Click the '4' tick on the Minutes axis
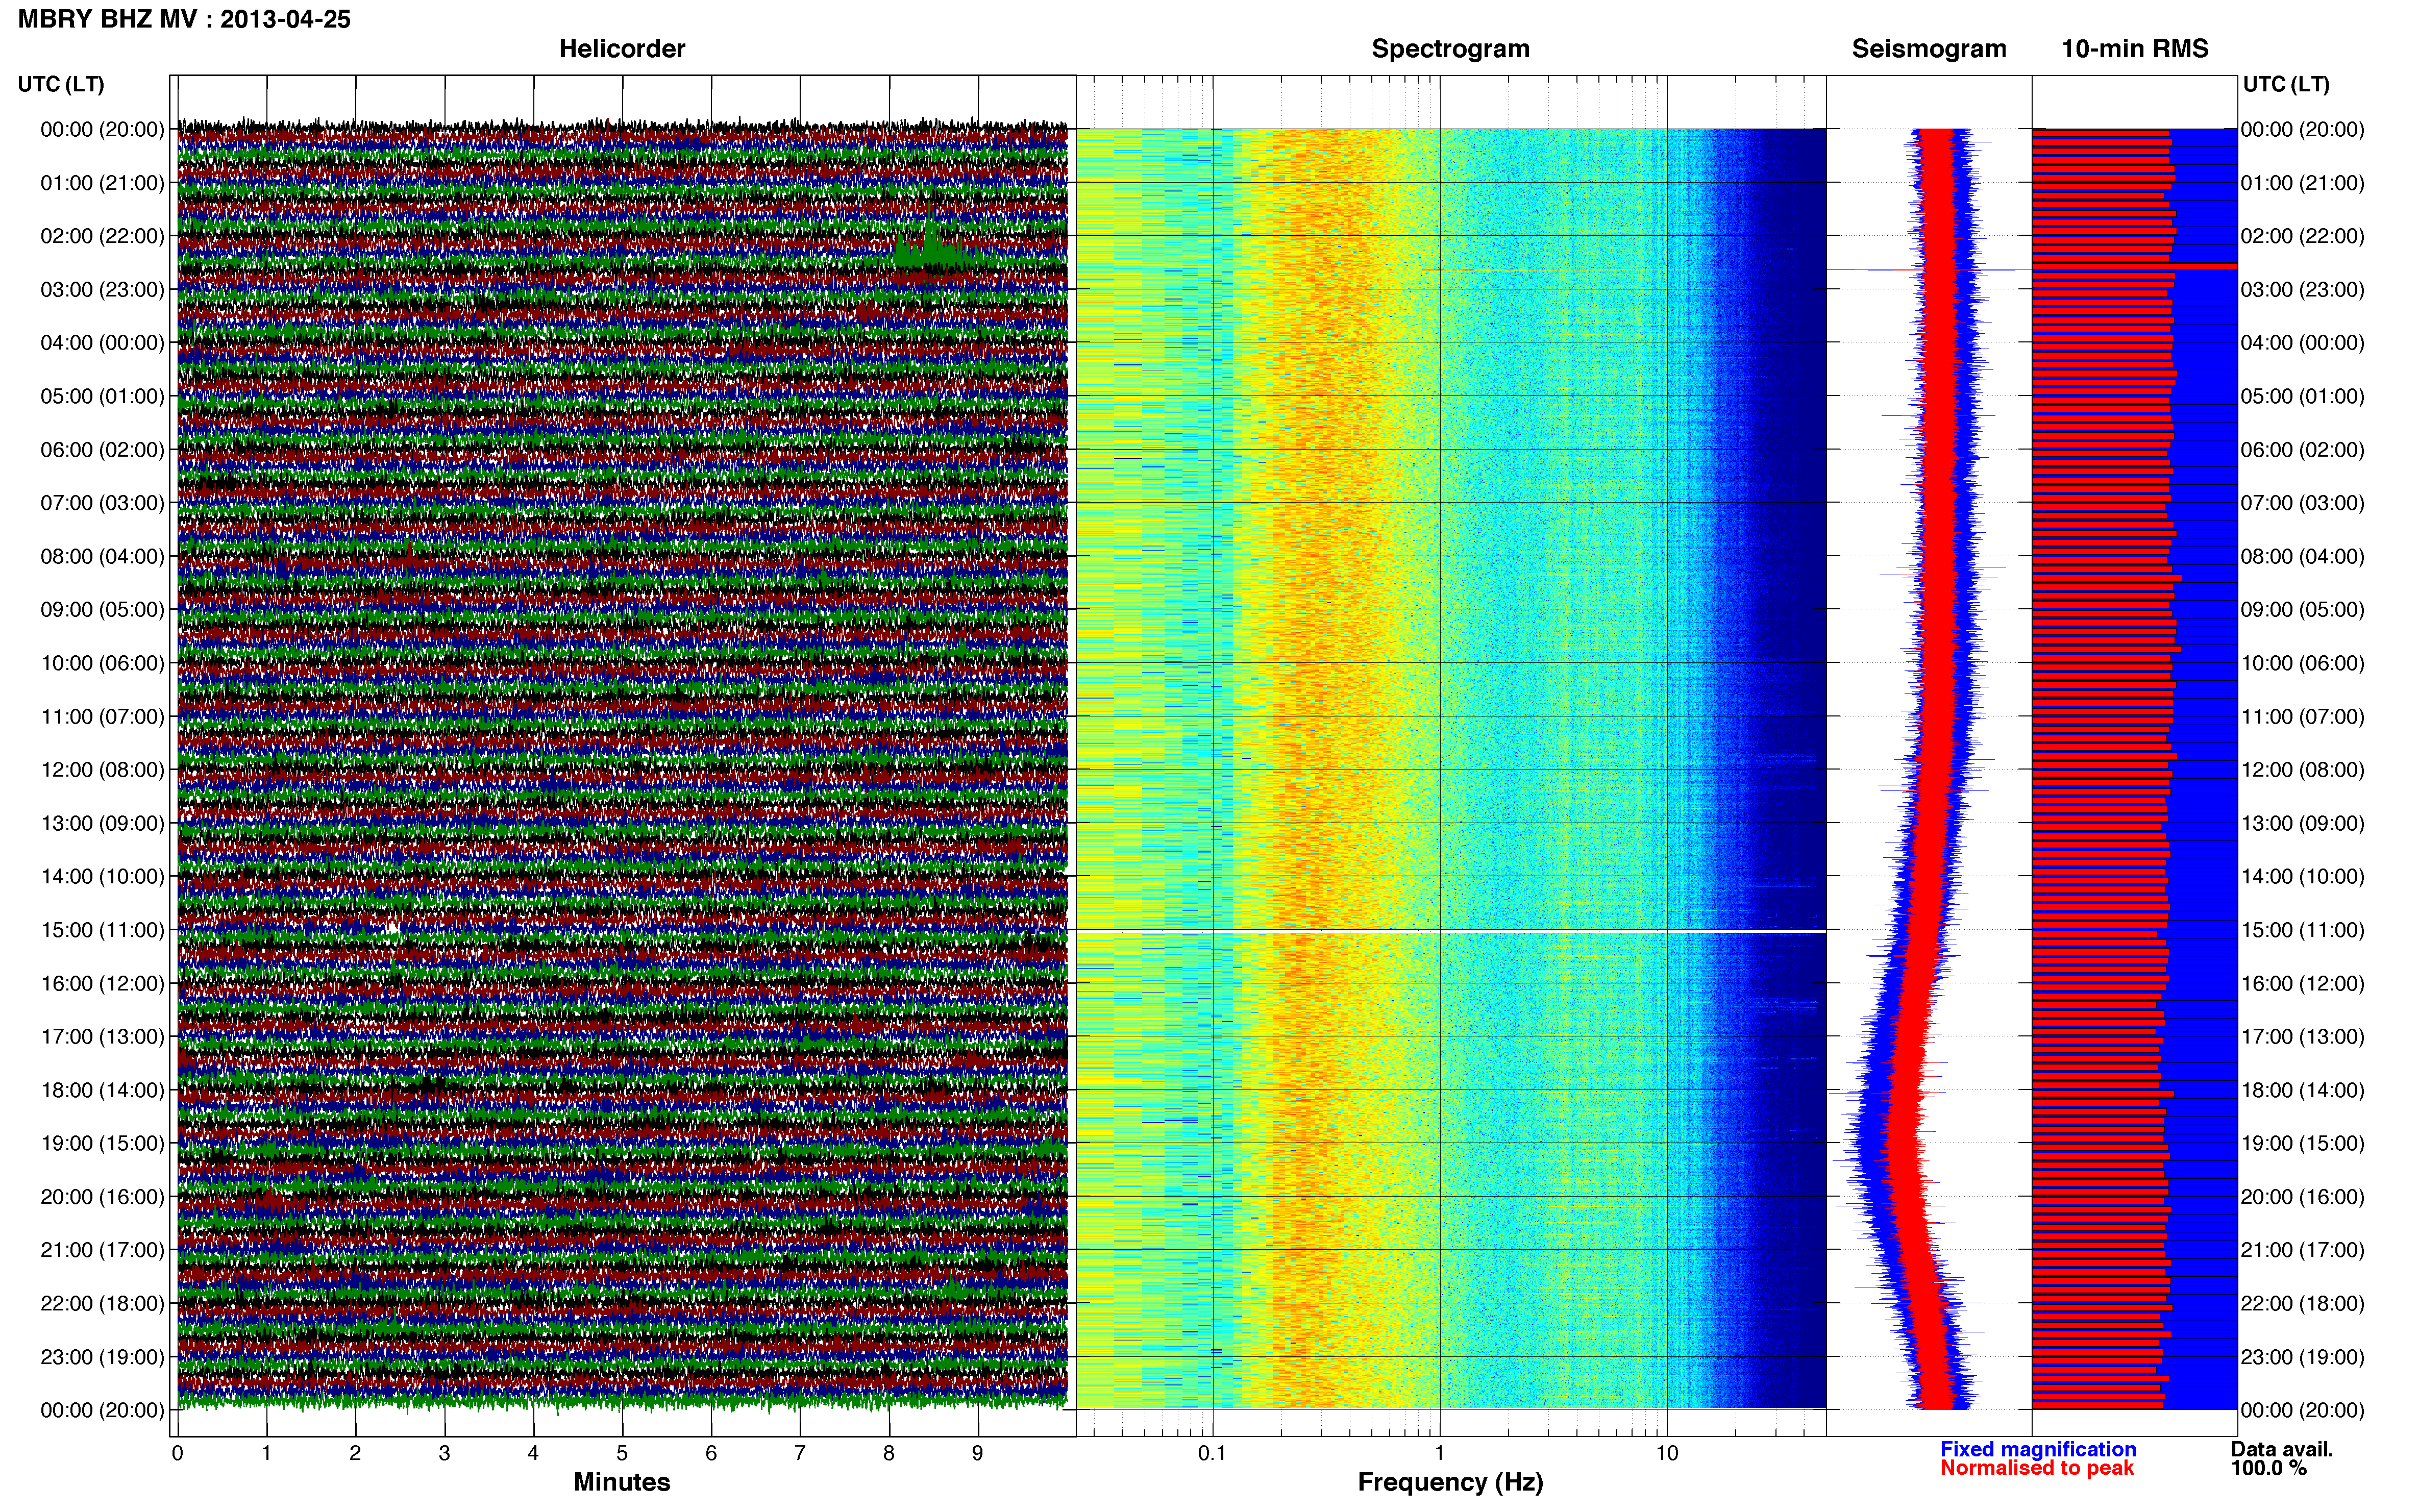 [533, 1454]
